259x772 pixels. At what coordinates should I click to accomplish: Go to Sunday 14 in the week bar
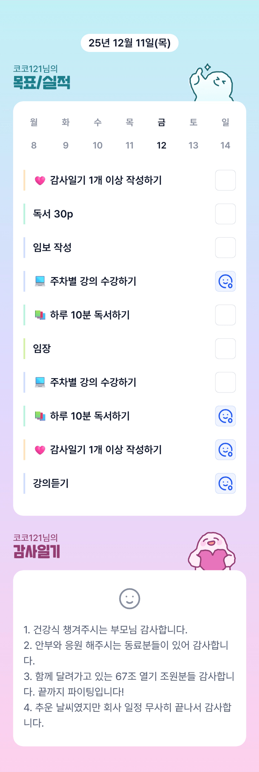tap(225, 145)
